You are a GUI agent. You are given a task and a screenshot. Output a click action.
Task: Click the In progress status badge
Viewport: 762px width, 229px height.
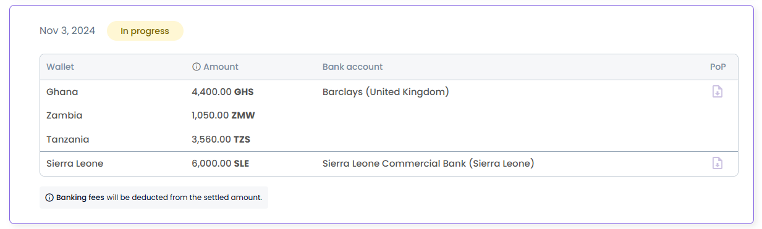145,31
